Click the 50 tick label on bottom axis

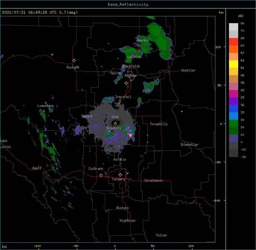coord(153,246)
